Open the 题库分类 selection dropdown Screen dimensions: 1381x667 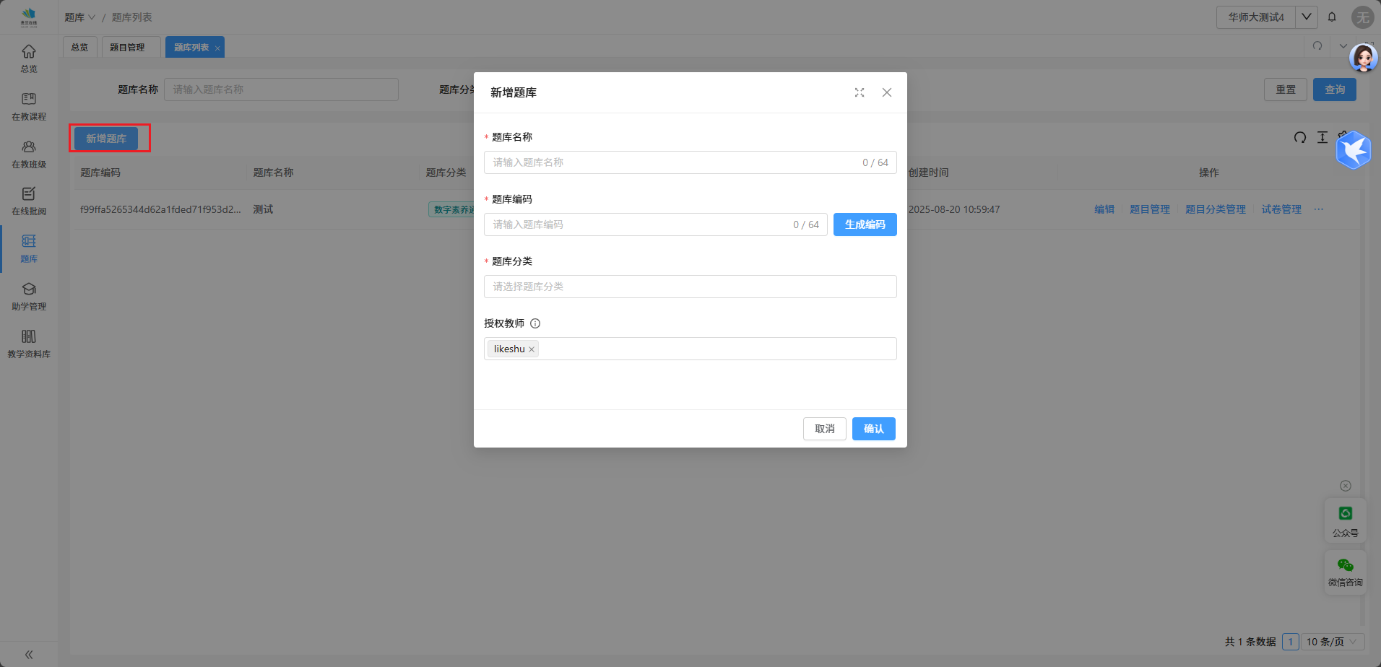(x=690, y=287)
